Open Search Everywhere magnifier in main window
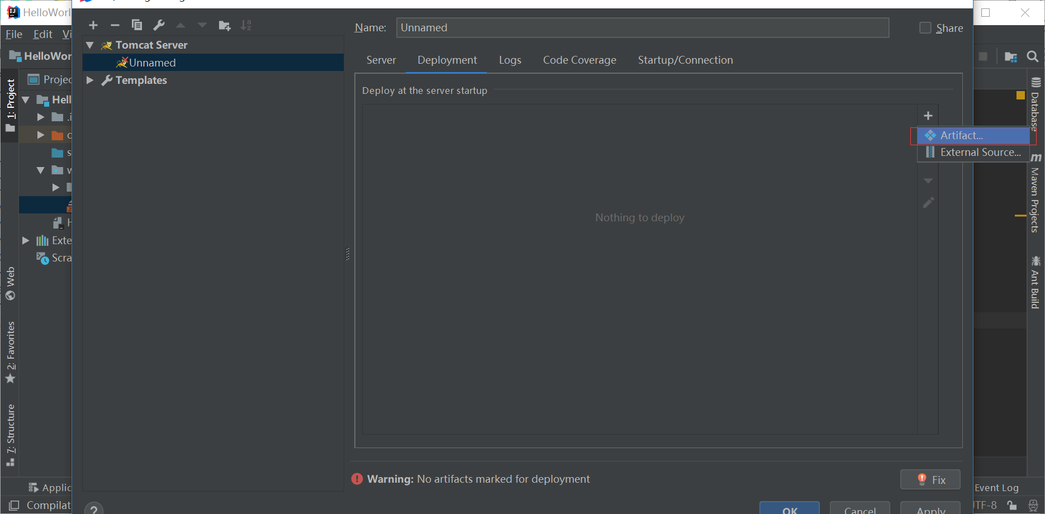1045x514 pixels. tap(1033, 56)
